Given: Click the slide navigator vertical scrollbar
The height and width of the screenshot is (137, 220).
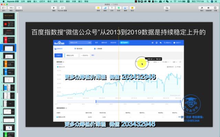Looking at the screenshot, I should click(18, 52).
